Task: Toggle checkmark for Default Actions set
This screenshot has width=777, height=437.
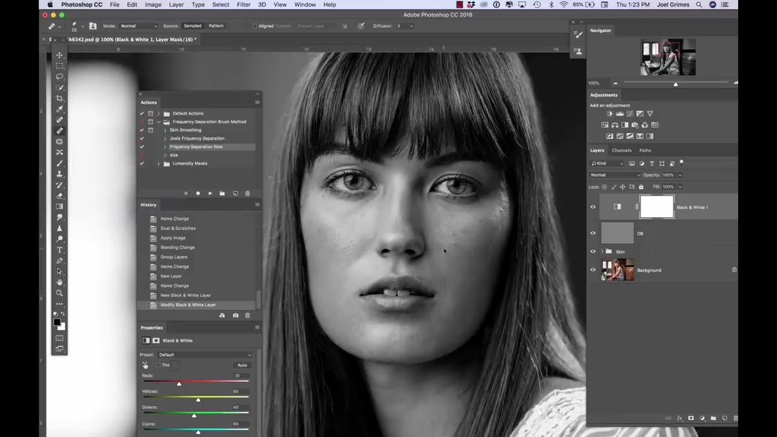Action: (x=142, y=113)
